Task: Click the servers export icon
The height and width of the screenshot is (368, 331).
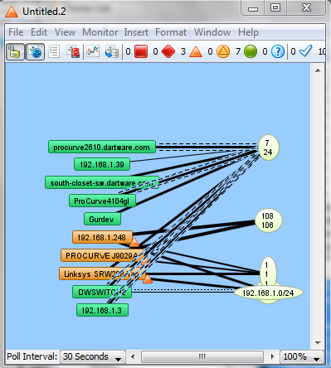Action: [x=112, y=51]
